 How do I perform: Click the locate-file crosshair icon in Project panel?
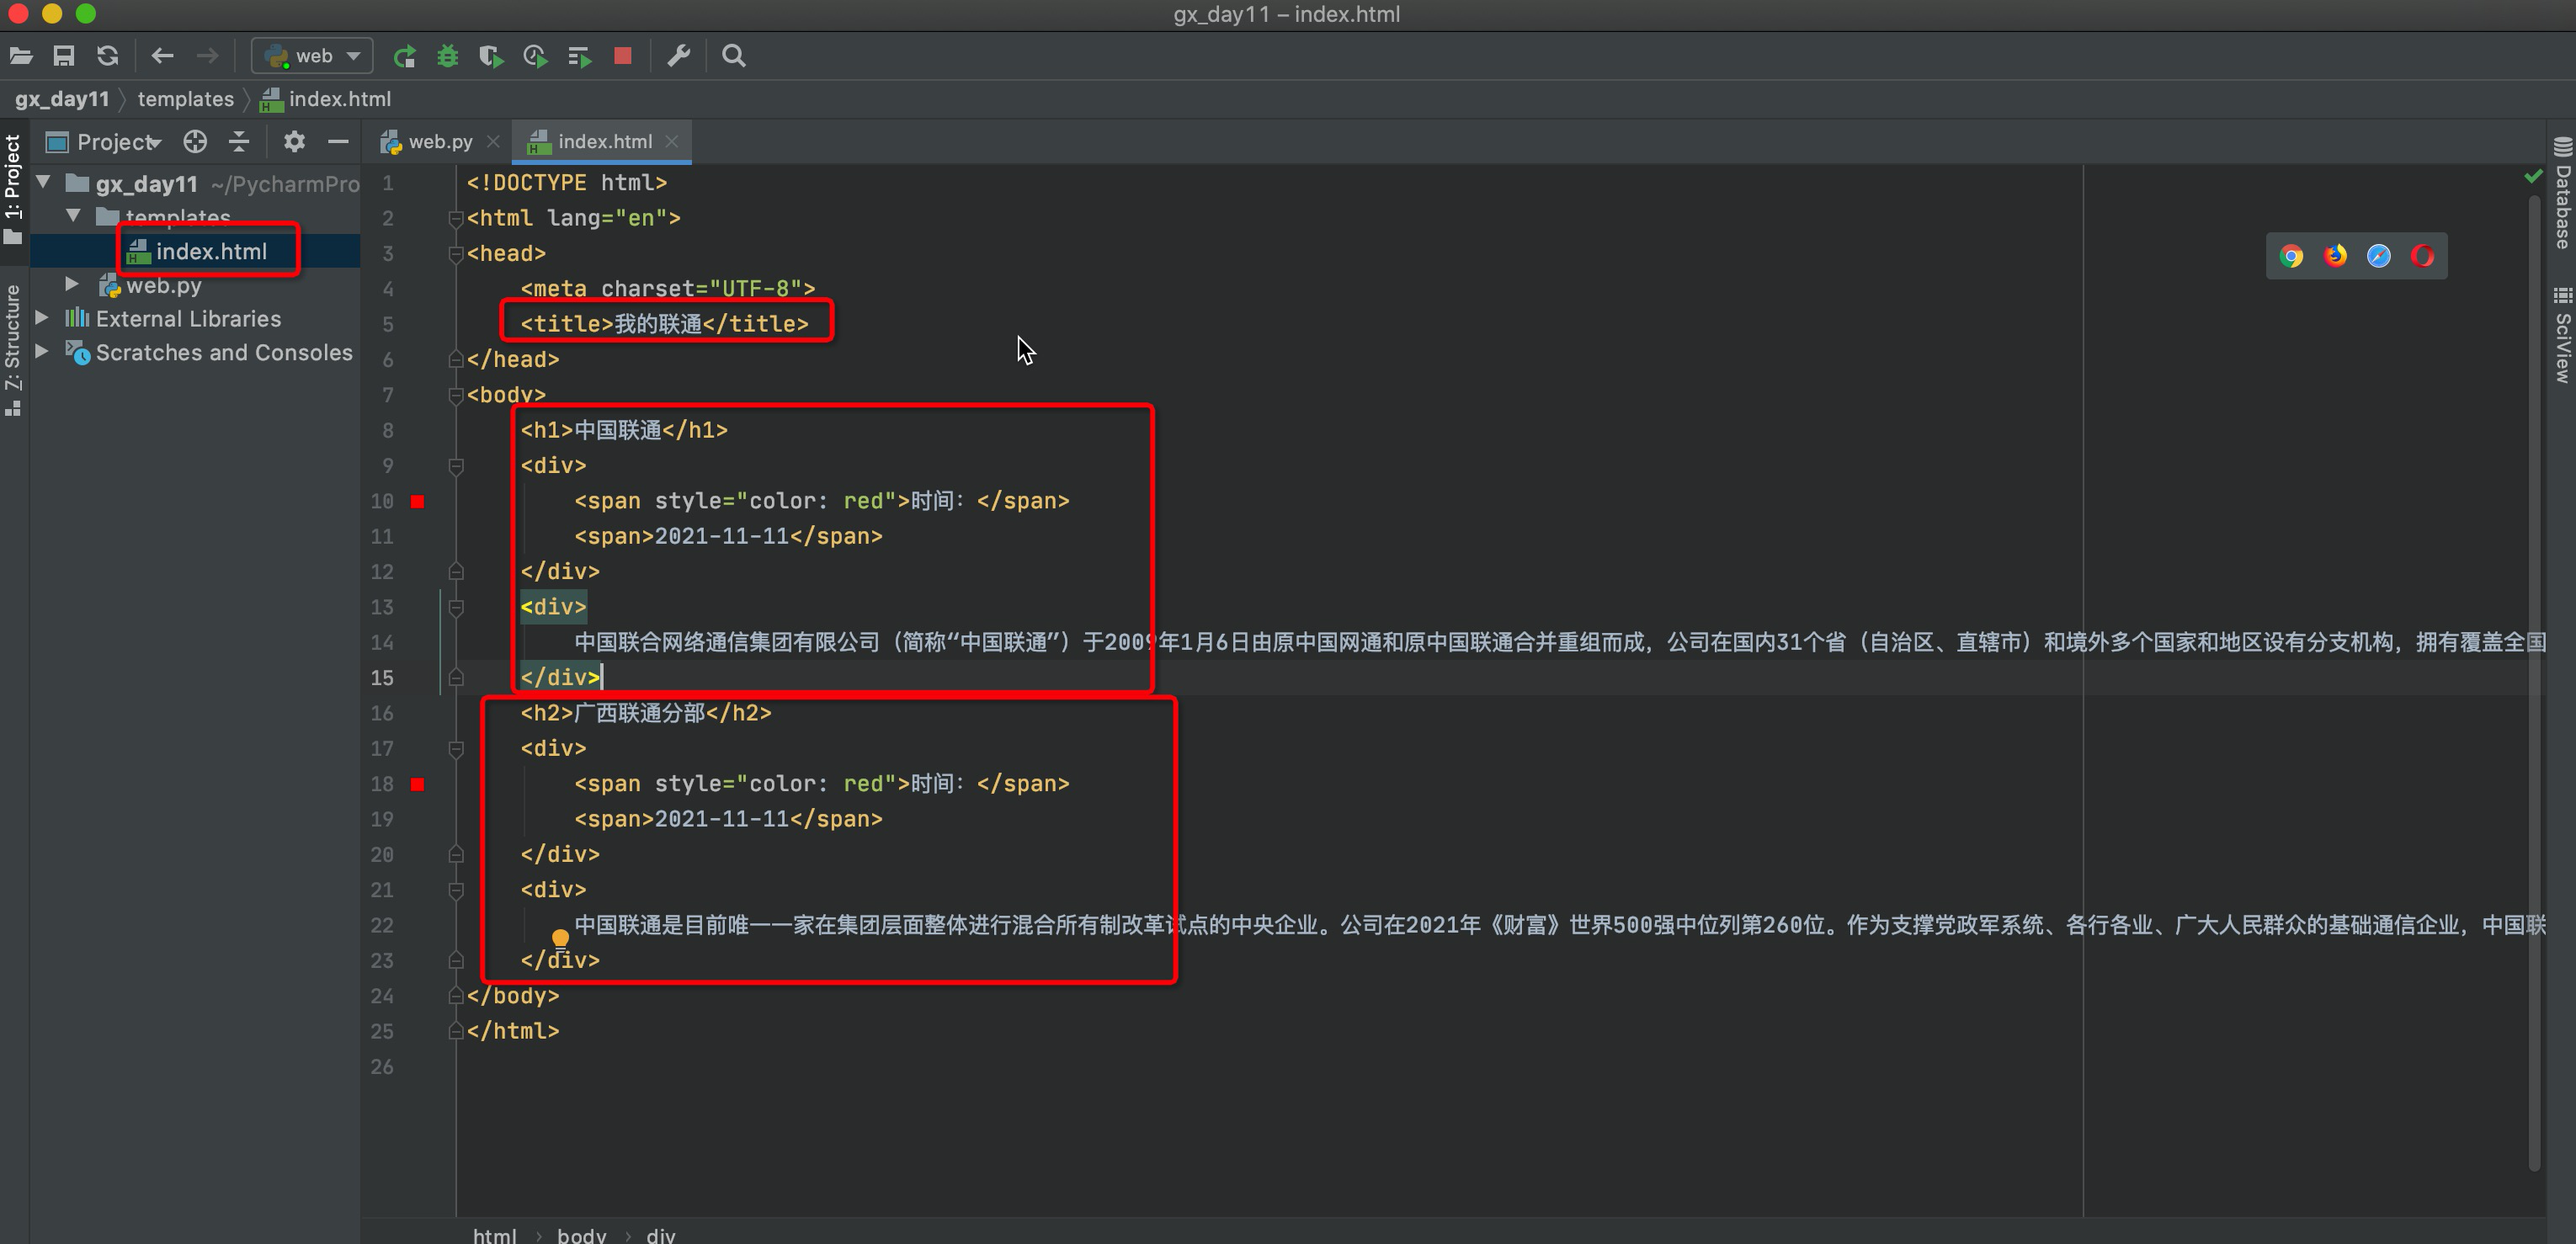point(195,142)
